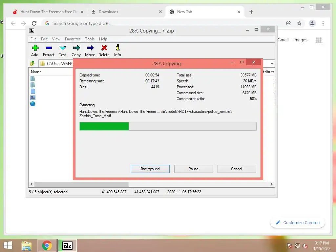Viewport: 336px width, 252px height.
Task: Open the Tools menu
Action: pos(90,39)
